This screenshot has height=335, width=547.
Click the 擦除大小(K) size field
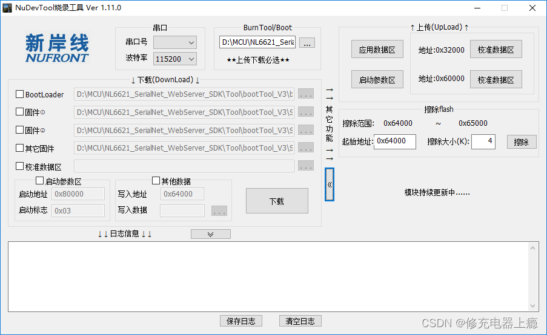(483, 141)
